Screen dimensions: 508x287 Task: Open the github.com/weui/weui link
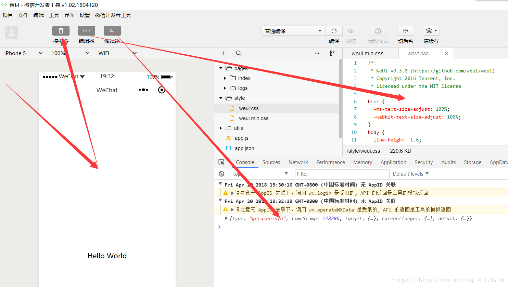(x=453, y=71)
